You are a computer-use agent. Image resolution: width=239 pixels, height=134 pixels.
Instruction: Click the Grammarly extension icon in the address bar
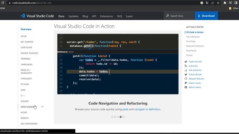pos(202,3)
